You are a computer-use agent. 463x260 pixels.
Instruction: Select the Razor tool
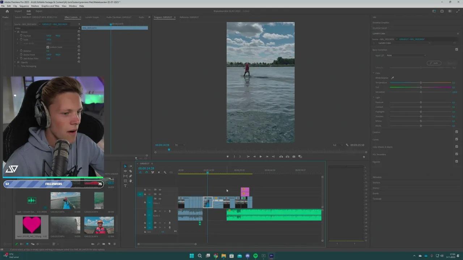pos(131,171)
